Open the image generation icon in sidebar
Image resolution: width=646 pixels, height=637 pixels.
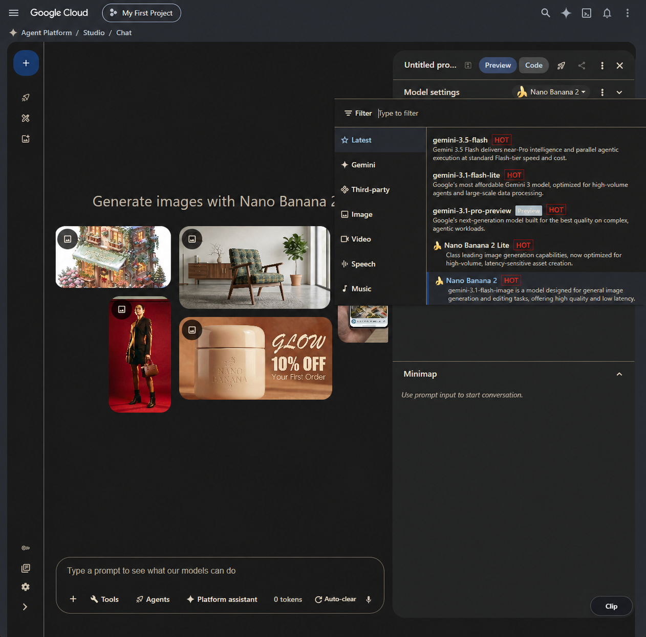point(26,139)
